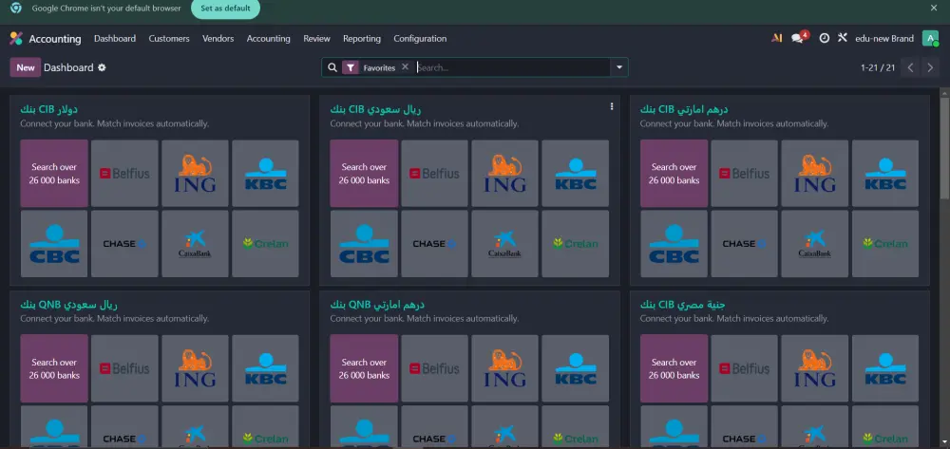Open the درهم اماراتي QNB بنك journal title
Image resolution: width=950 pixels, height=449 pixels.
point(377,305)
